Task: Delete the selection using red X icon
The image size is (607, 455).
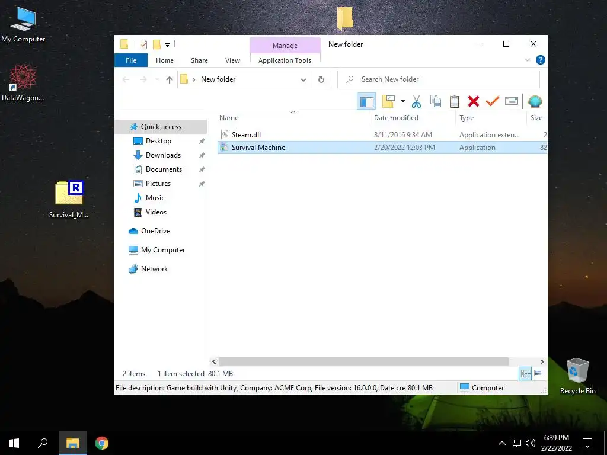Action: click(x=474, y=101)
